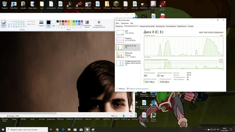This screenshot has width=235, height=132.
Task: Click the PDF file icon on desktop
Action: coord(162,15)
